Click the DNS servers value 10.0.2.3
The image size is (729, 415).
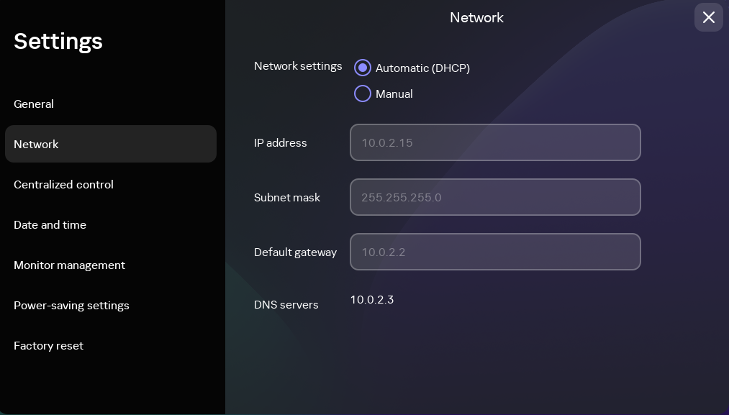[372, 300]
